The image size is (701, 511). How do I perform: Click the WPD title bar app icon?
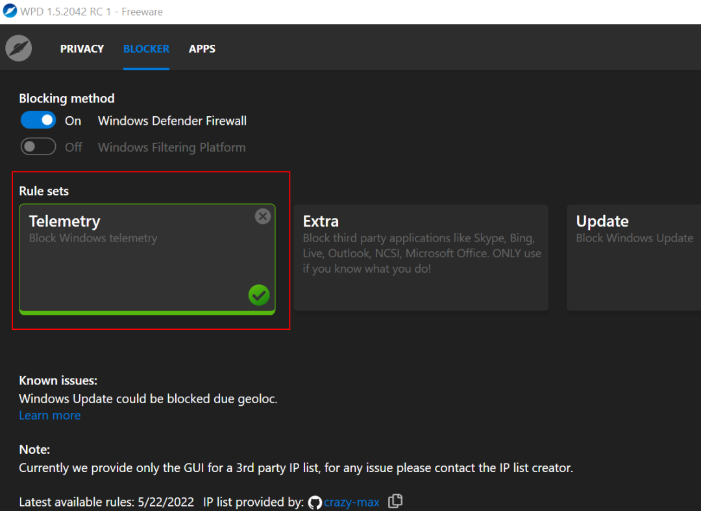point(10,11)
